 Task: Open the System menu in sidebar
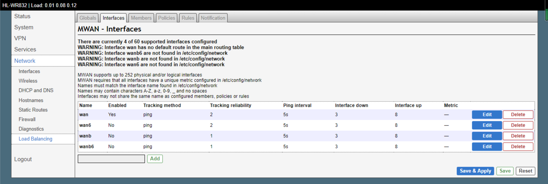(24, 27)
